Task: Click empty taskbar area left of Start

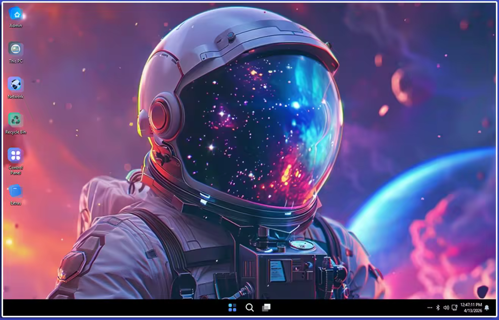Action: click(x=114, y=307)
